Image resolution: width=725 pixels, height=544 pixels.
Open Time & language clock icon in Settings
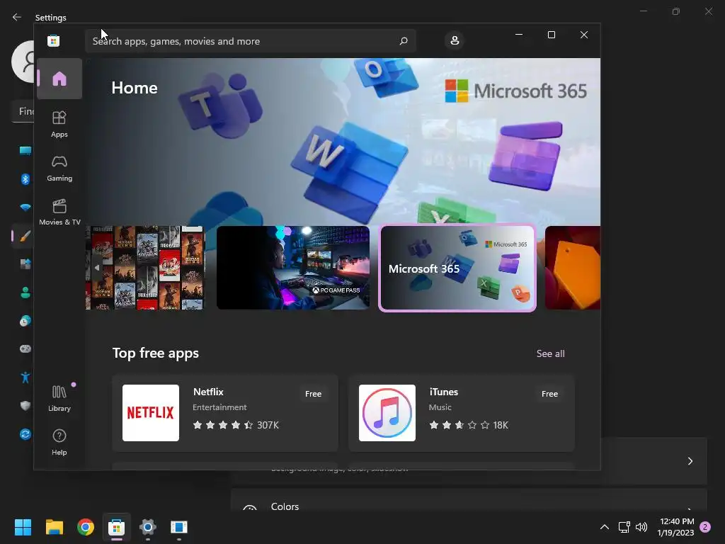coord(25,321)
